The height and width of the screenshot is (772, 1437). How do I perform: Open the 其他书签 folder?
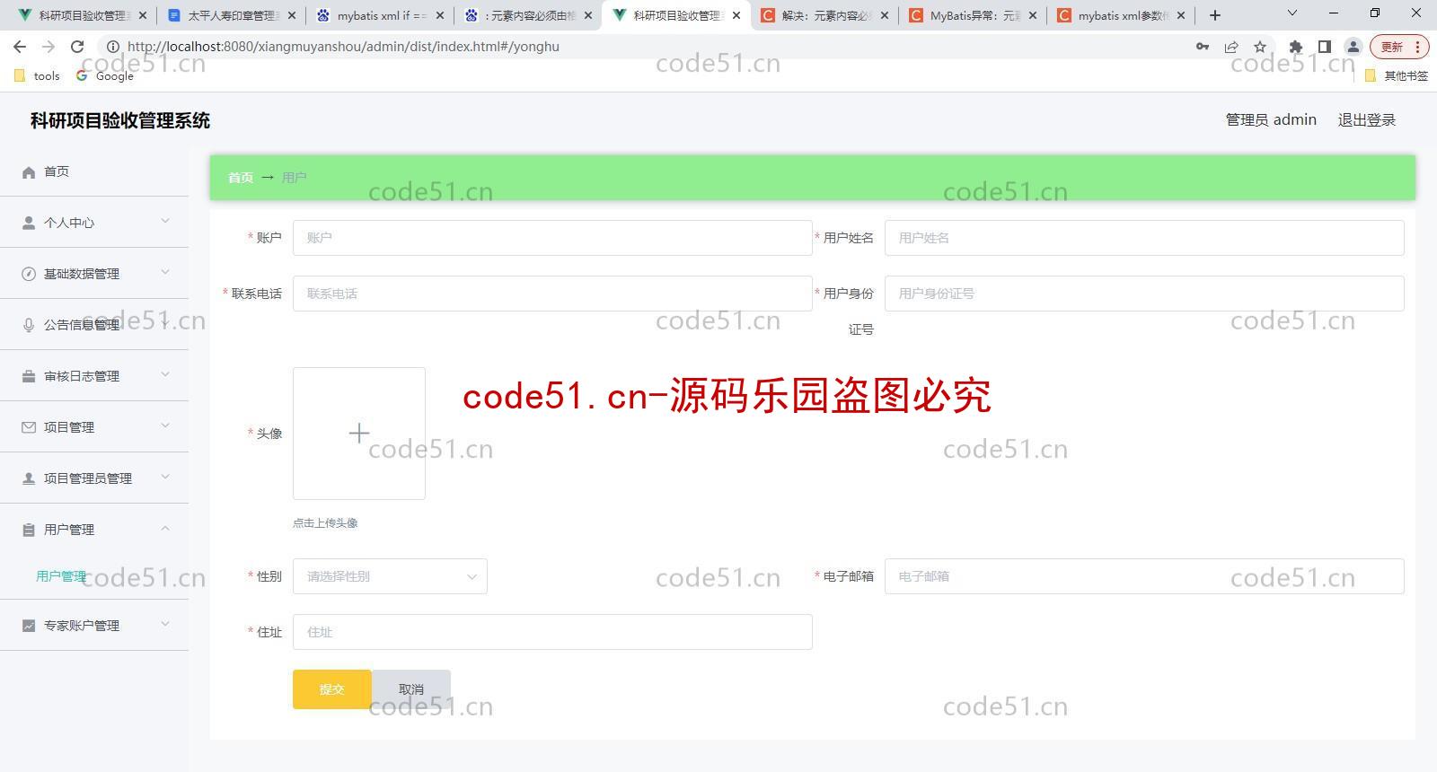[1397, 76]
